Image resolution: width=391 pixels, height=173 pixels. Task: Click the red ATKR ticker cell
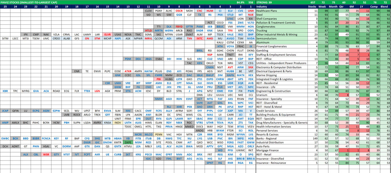click(x=128, y=71)
